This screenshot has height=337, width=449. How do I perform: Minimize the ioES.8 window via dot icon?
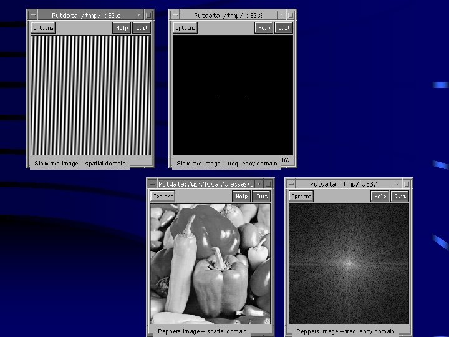coord(281,15)
